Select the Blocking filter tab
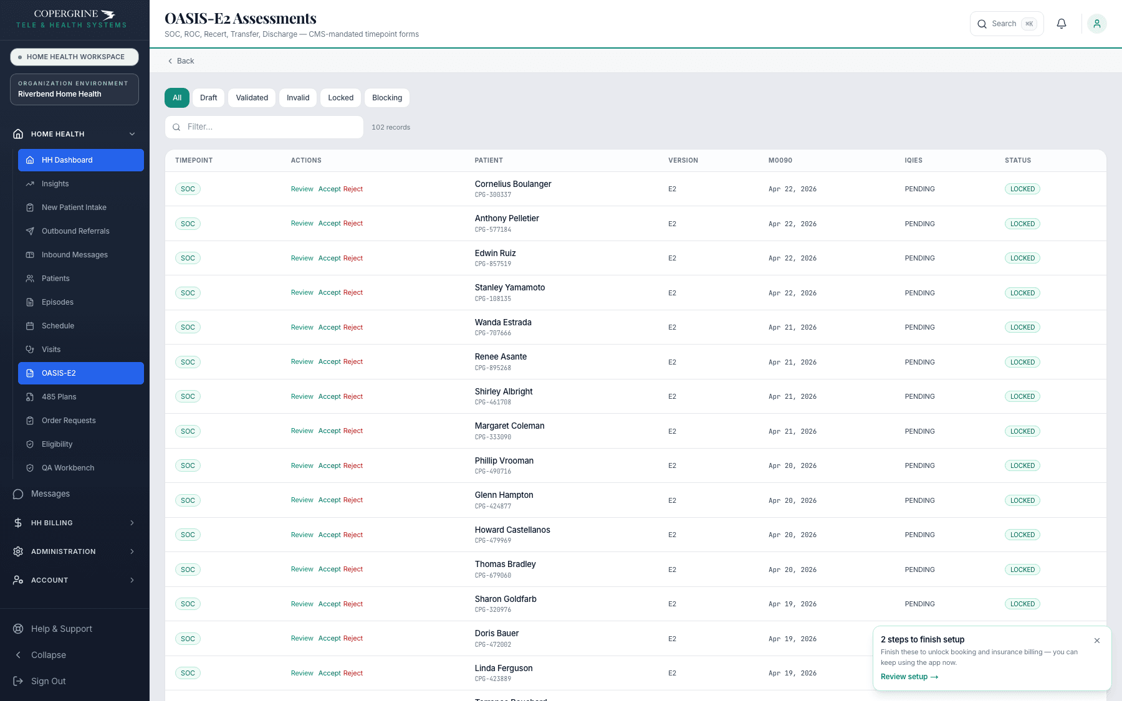 387,98
